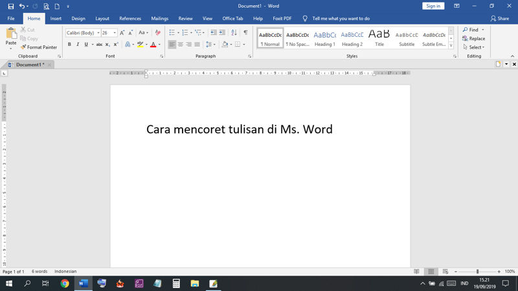Open the font name Calibri dropdown
518x291 pixels.
click(98, 33)
